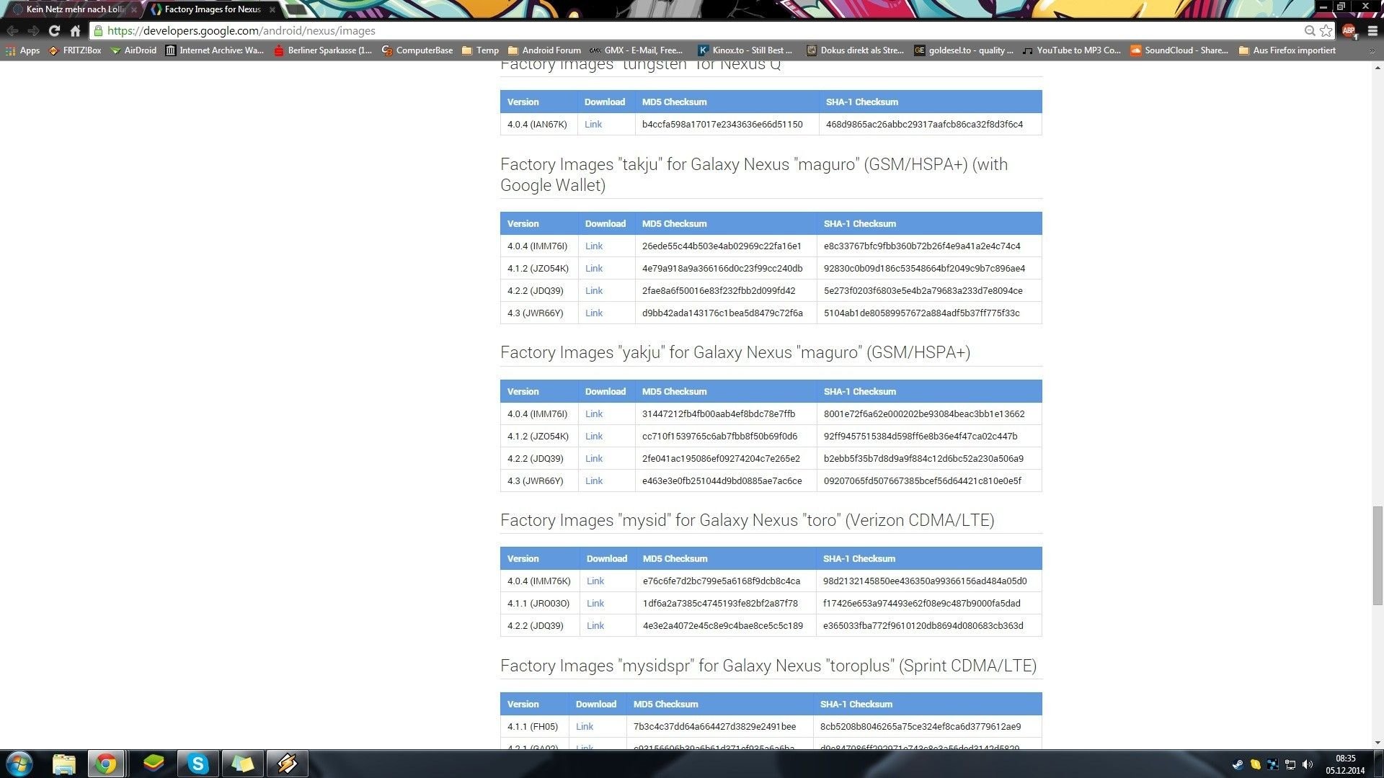The width and height of the screenshot is (1384, 778).
Task: Download takju 4.2.2 (JDQ39) image link
Action: (x=594, y=291)
